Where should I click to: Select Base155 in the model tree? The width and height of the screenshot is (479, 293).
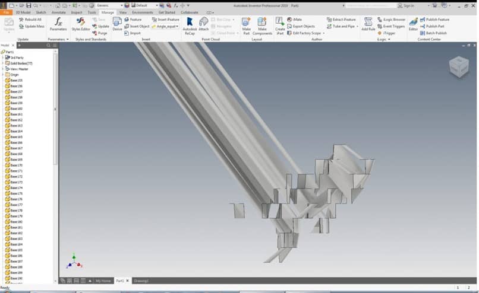click(16, 80)
